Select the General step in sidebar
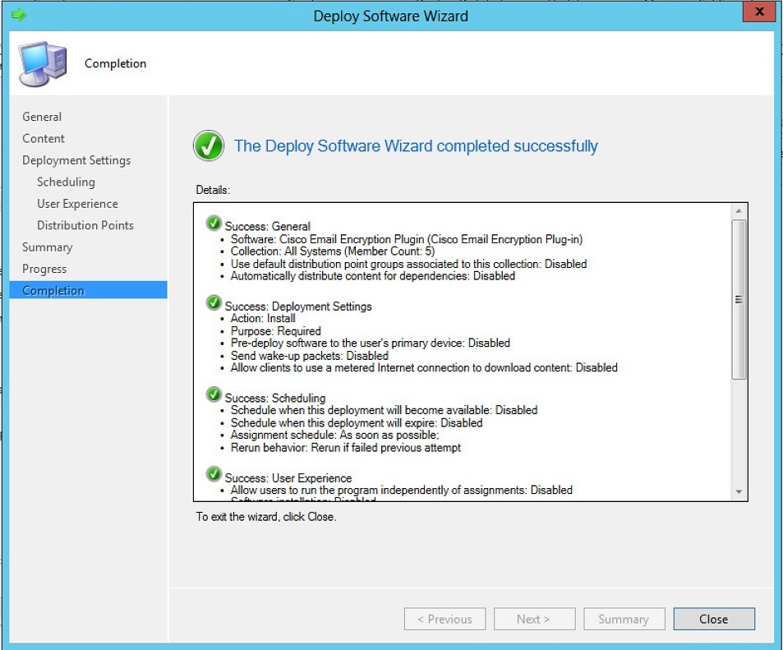This screenshot has width=783, height=650. tap(42, 117)
